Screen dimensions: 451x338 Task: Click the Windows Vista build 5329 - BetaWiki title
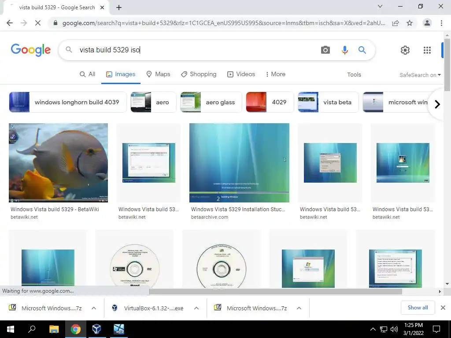tap(55, 209)
